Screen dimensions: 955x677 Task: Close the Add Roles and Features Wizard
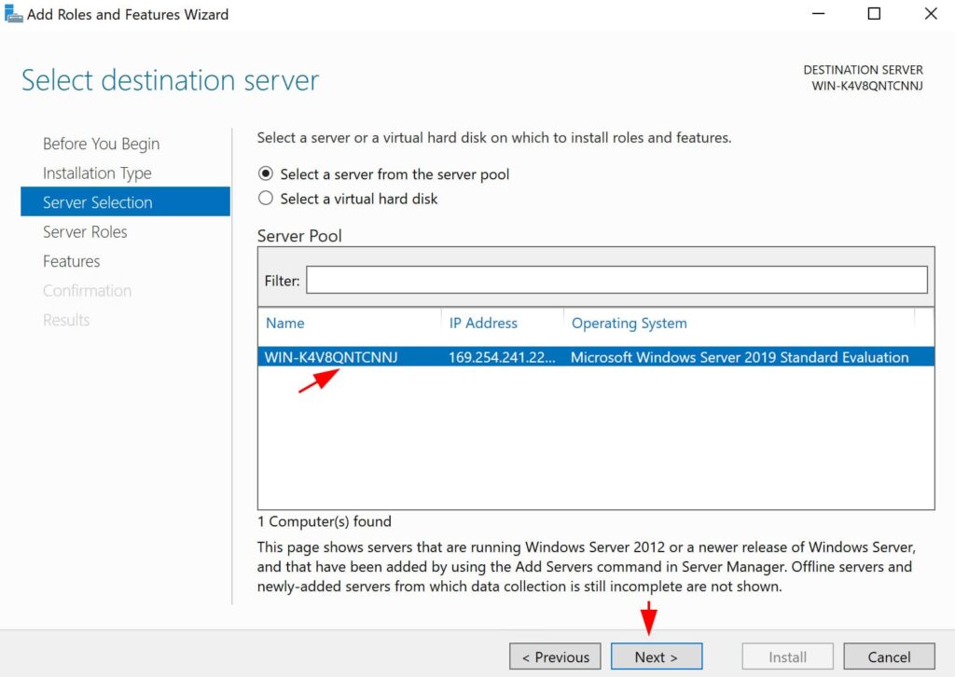coord(931,13)
